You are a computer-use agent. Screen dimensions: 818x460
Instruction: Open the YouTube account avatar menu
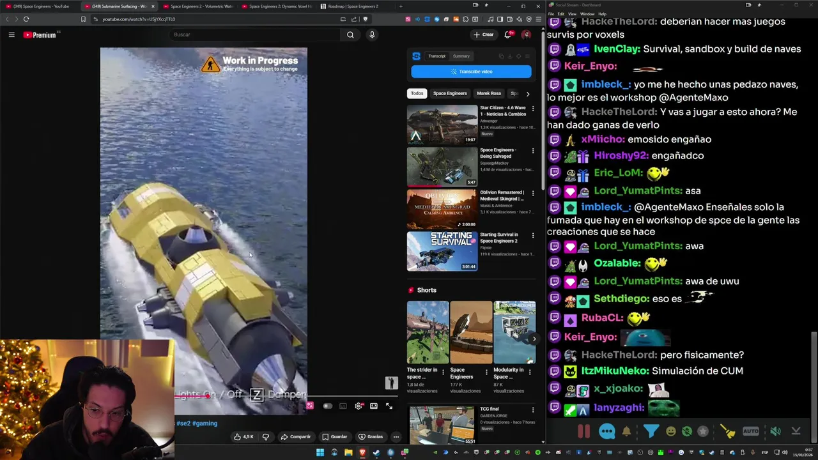coord(526,34)
